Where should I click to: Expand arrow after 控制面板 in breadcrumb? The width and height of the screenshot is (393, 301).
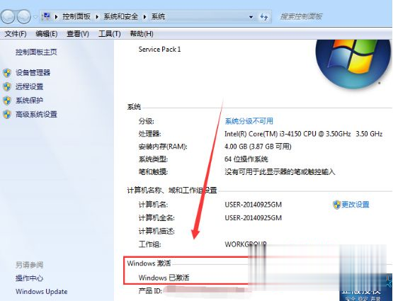(x=97, y=17)
